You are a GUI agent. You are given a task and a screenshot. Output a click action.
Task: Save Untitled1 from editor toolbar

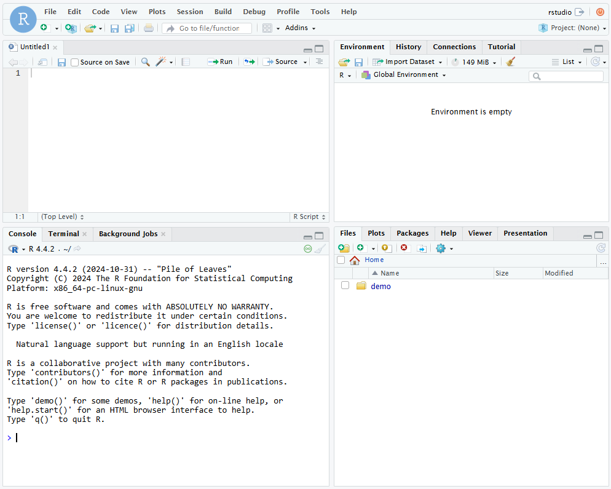tap(61, 62)
